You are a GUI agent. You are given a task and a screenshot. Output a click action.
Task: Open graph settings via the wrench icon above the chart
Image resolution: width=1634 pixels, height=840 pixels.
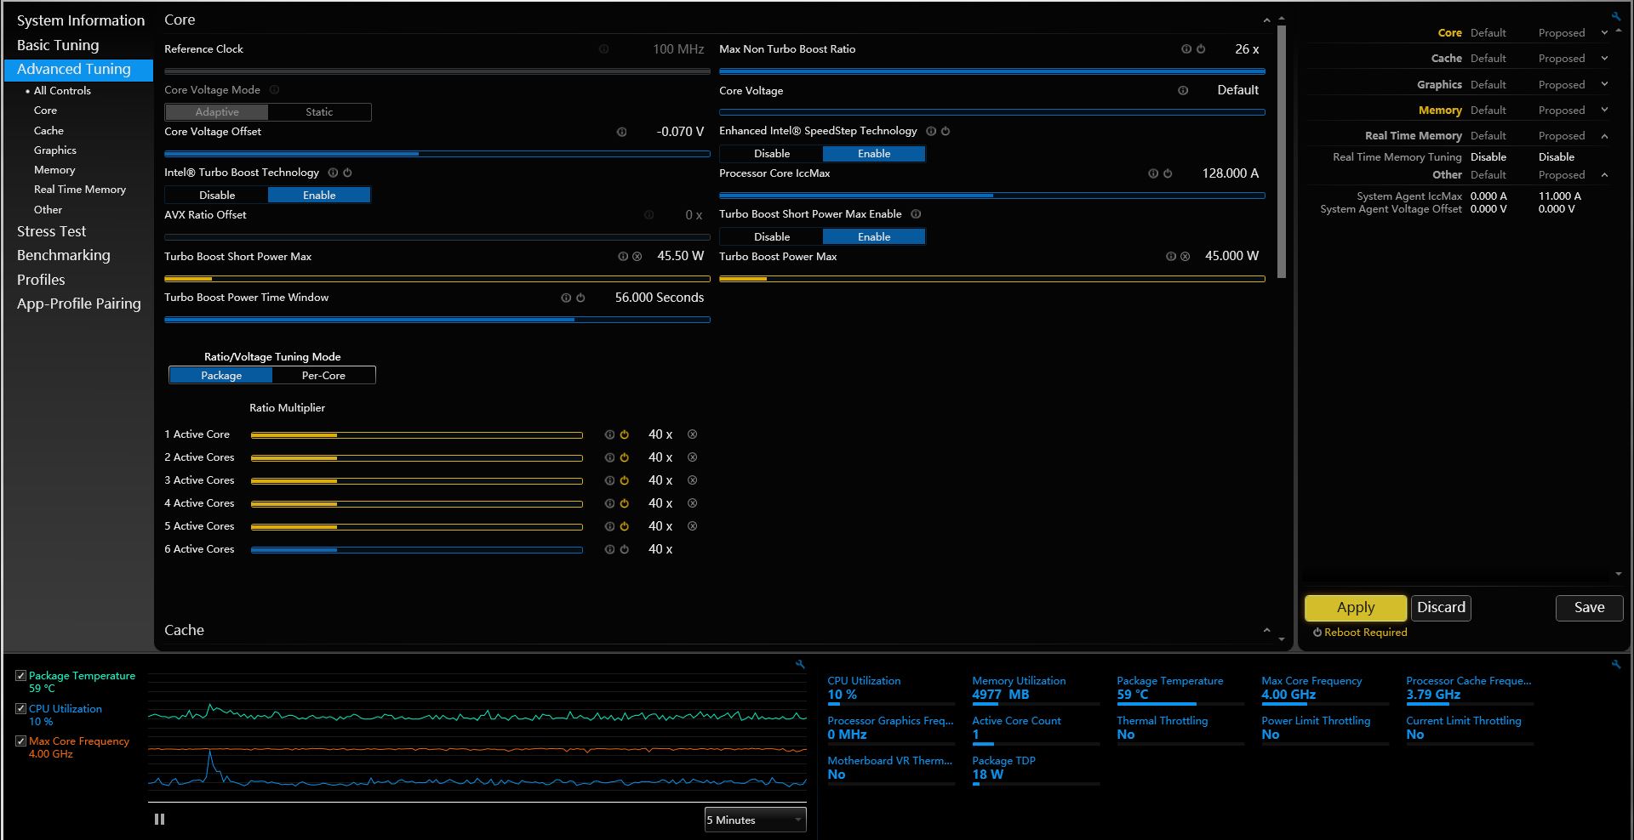click(800, 664)
